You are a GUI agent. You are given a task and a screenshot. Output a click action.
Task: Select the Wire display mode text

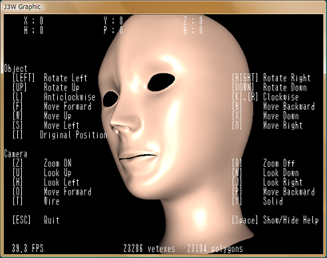(x=52, y=201)
